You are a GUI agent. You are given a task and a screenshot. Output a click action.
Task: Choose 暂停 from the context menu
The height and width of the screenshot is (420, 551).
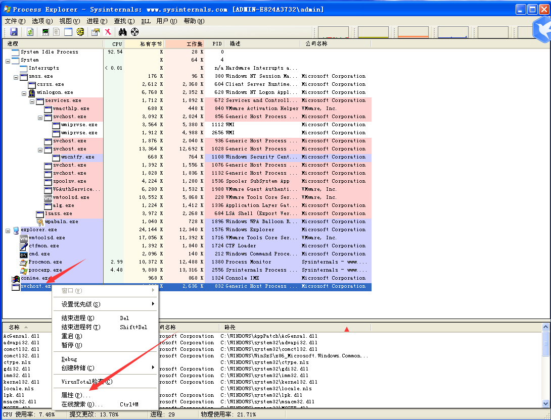click(x=106, y=345)
